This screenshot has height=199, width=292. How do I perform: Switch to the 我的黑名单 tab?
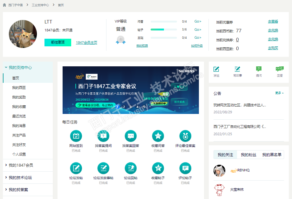tap(272, 155)
